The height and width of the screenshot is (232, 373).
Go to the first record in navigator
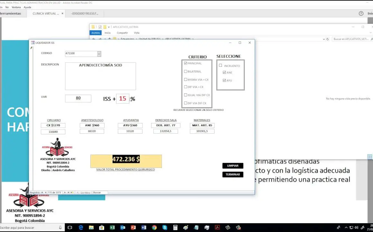42,193
